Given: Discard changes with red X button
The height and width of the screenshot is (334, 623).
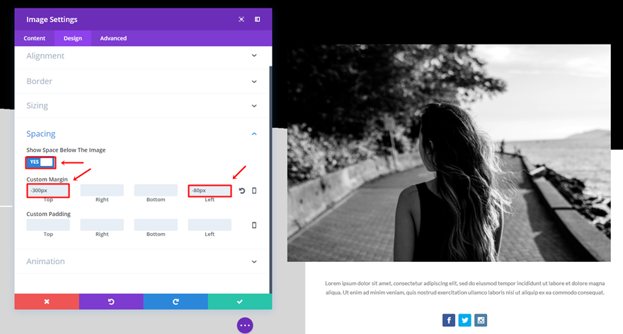Looking at the screenshot, I should pos(47,302).
